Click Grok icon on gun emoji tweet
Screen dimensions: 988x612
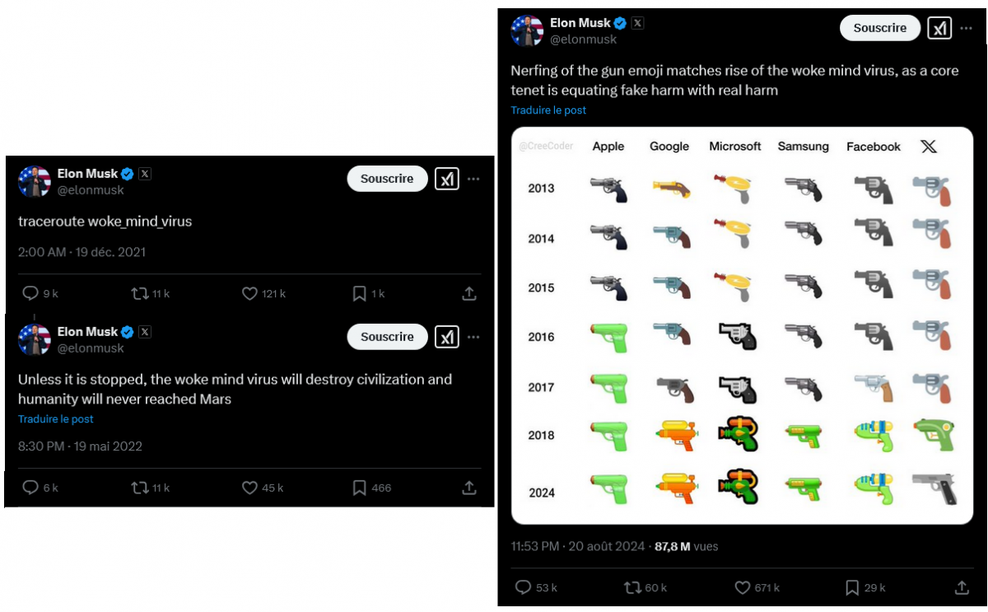tap(939, 28)
